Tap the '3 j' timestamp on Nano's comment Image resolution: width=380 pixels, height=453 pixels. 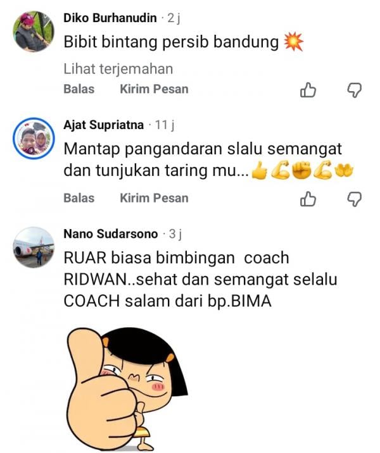click(175, 234)
